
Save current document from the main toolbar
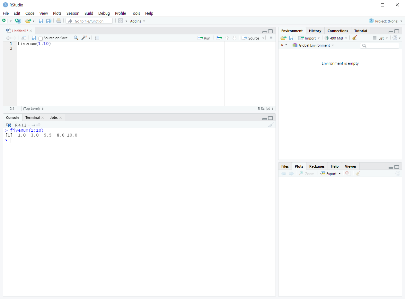pos(41,21)
